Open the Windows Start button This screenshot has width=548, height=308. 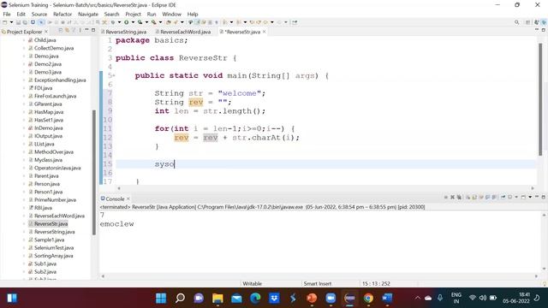pyautogui.click(x=161, y=298)
